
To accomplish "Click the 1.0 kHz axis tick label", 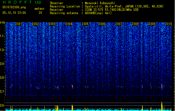I will coord(3,50).
